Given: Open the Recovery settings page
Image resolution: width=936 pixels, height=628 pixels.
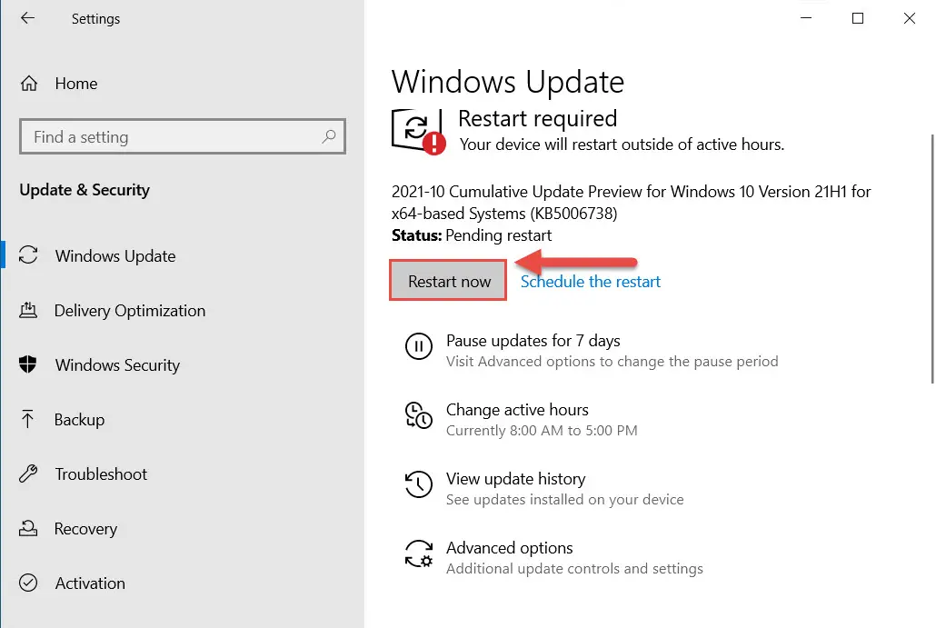Looking at the screenshot, I should (85, 529).
